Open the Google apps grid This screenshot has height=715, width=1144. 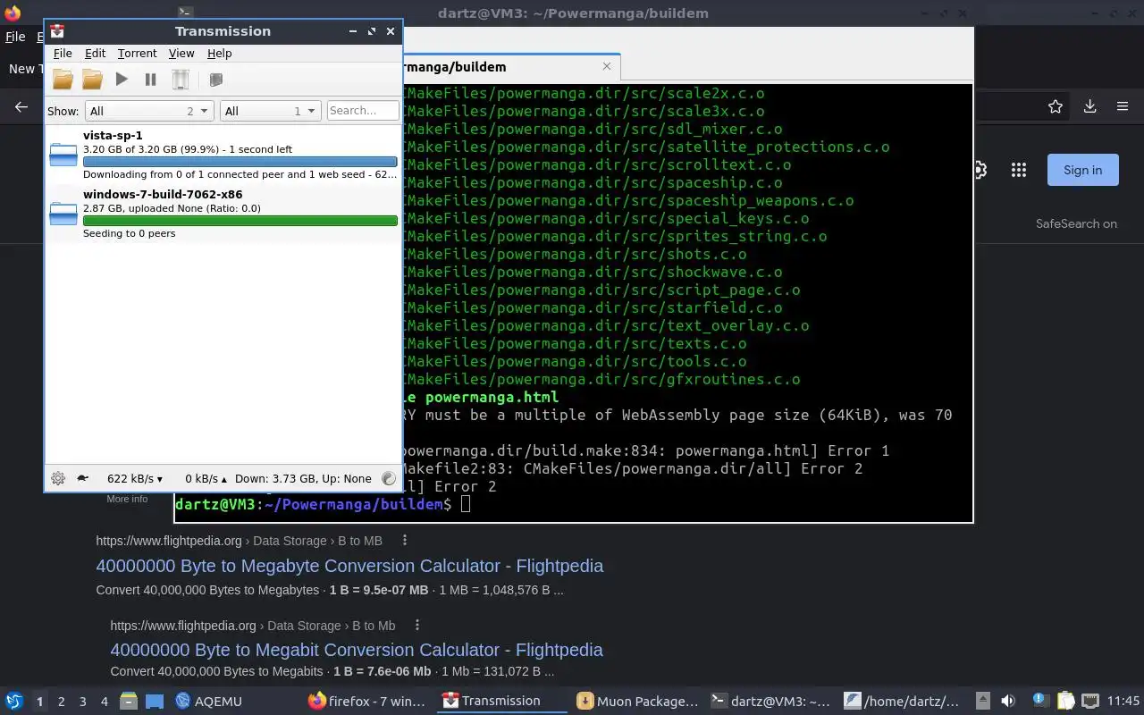click(x=1018, y=170)
